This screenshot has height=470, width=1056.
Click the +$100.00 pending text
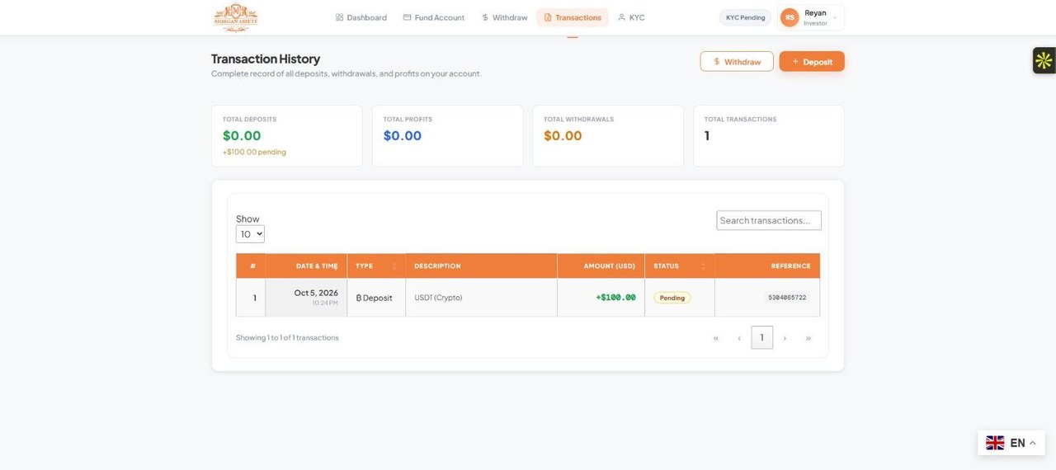(x=254, y=152)
